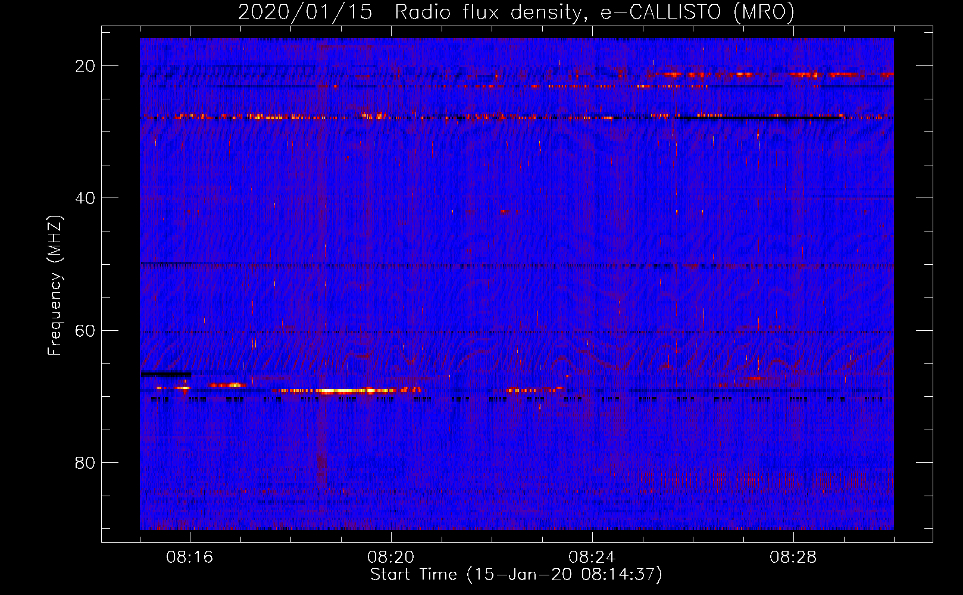Click the 08:28 time tick label

coord(793,558)
